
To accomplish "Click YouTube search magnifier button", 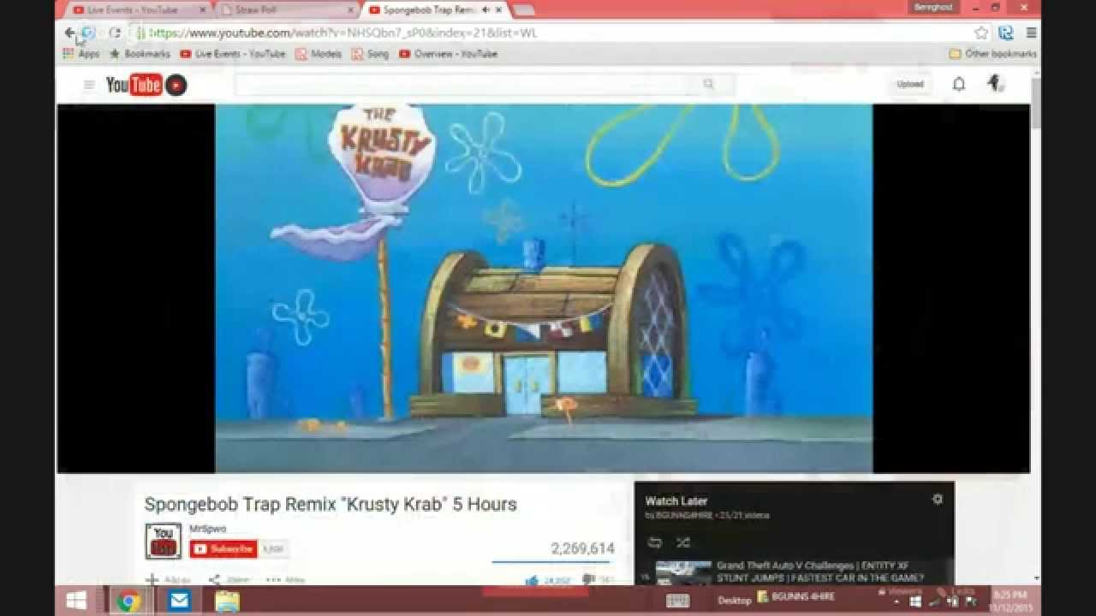I will (x=708, y=84).
